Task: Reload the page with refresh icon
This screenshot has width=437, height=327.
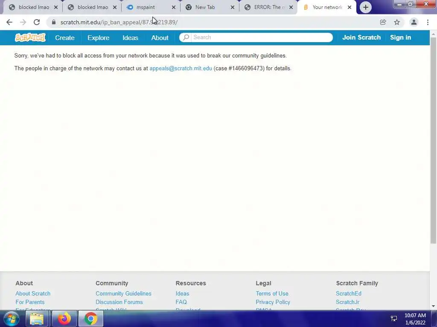Action: click(x=37, y=22)
